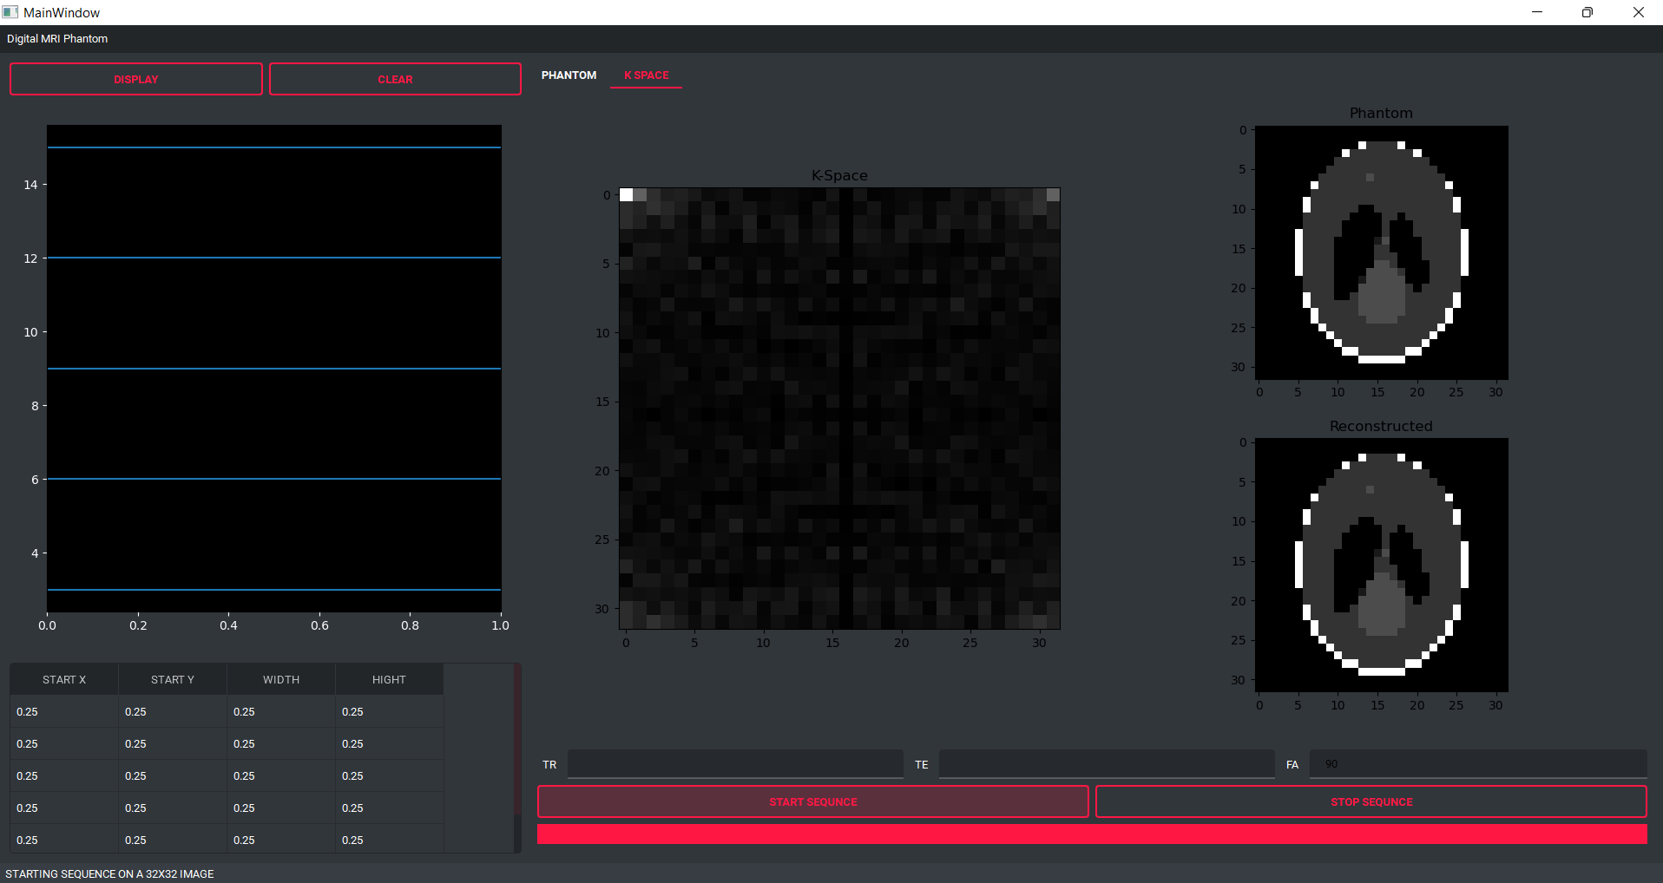The height and width of the screenshot is (883, 1663).
Task: Open the Digital MRI Phantom menu
Action: [x=56, y=39]
